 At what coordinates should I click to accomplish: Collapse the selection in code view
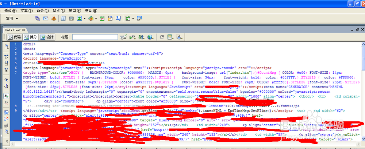click(x=6, y=63)
